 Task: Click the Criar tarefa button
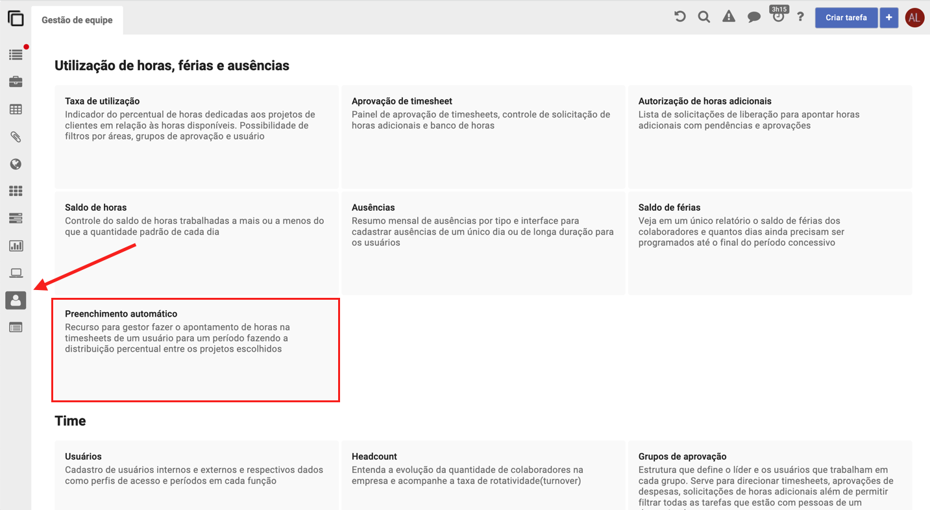pos(846,18)
